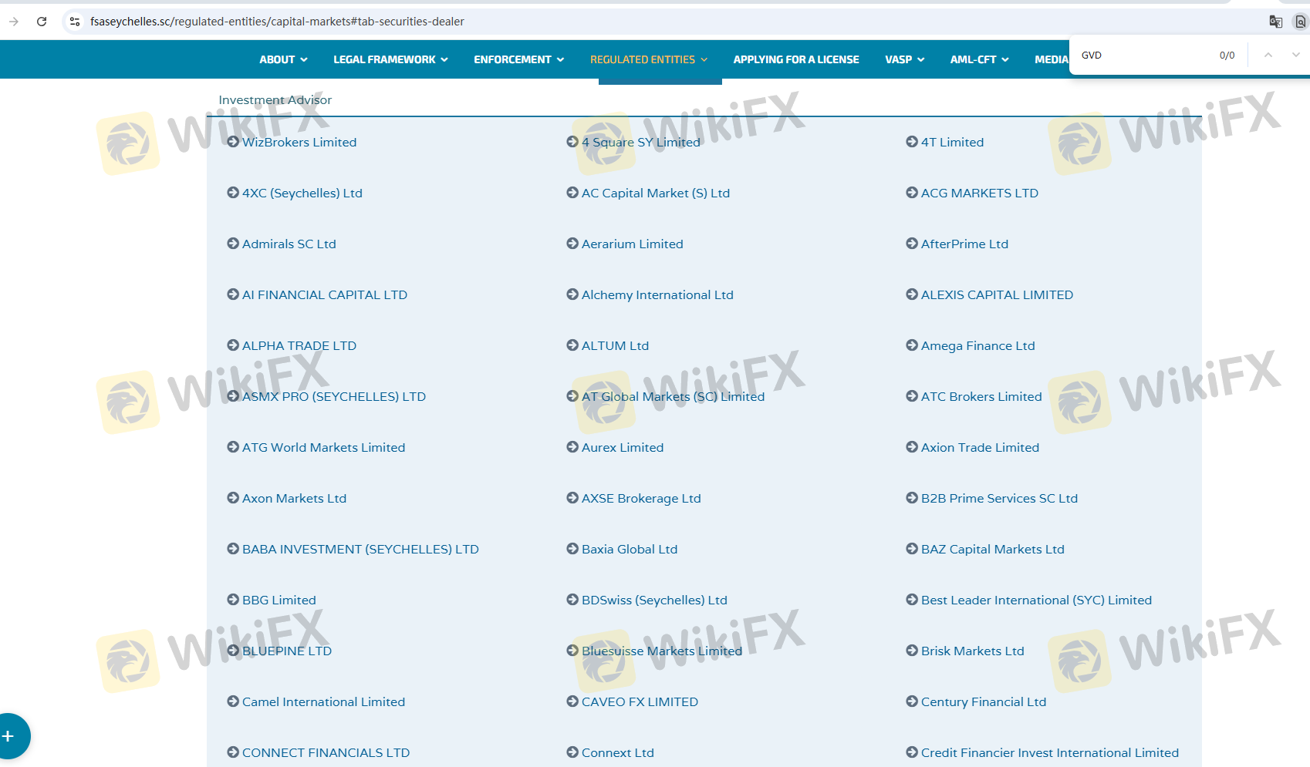
Task: Click arrow icon beside Aurex Limited
Action: coord(572,447)
